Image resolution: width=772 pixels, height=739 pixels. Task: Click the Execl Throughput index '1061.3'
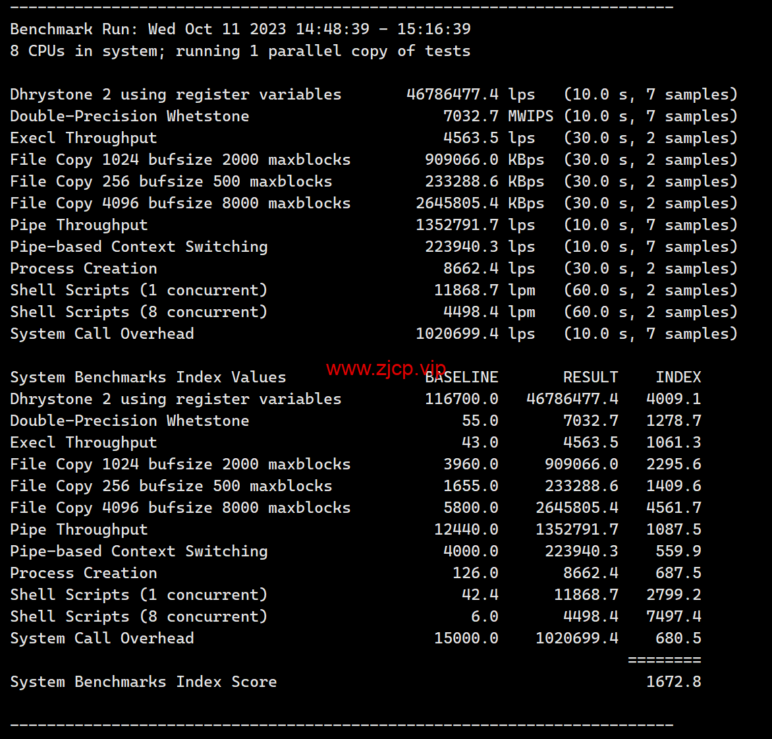click(674, 442)
